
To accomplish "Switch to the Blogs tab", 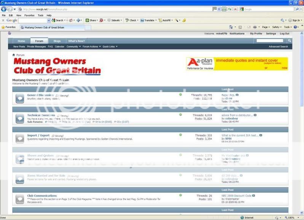I will [x=57, y=41].
